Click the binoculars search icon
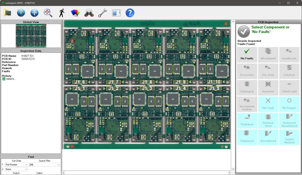The image size is (302, 175). coord(89,13)
